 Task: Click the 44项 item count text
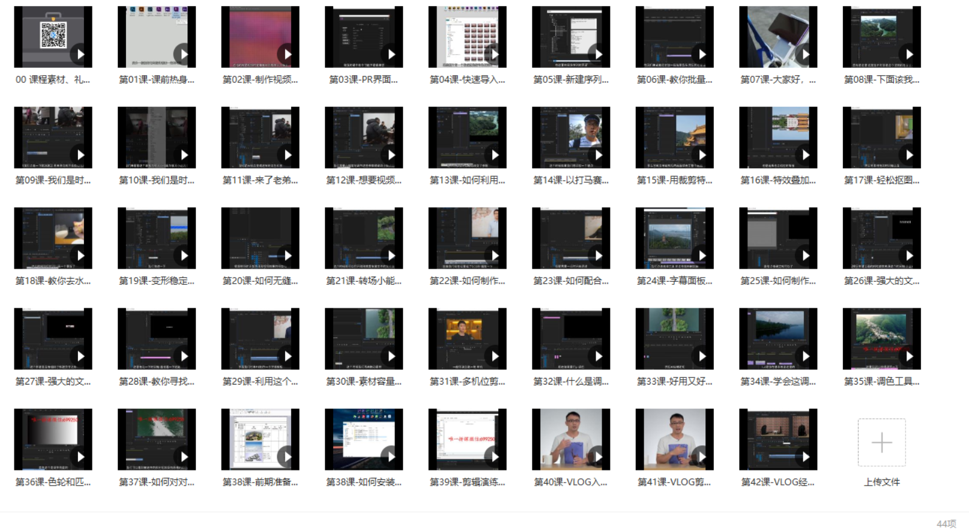pyautogui.click(x=946, y=523)
